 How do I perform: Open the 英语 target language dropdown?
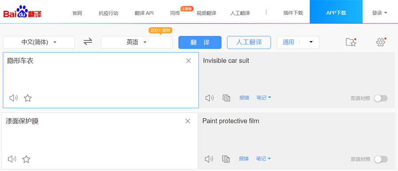pyautogui.click(x=137, y=42)
